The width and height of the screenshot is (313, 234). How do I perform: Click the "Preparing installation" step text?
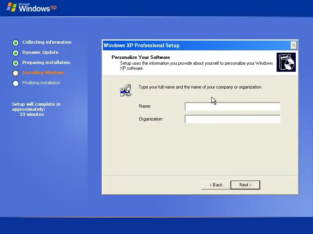tap(46, 62)
